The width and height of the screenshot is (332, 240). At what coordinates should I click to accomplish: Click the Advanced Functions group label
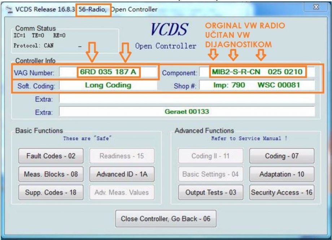204,131
